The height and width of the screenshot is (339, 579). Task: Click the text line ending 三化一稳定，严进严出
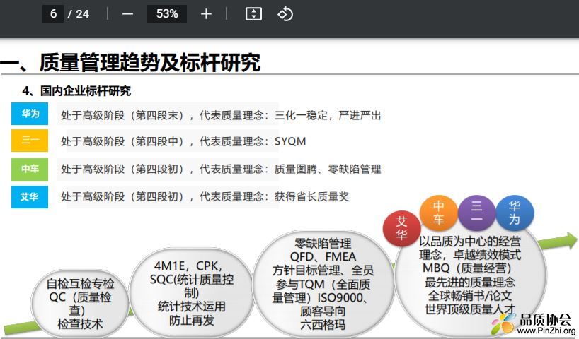(221, 115)
